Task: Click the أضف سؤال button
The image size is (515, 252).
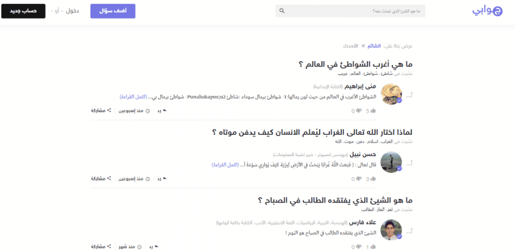Action: [x=113, y=11]
